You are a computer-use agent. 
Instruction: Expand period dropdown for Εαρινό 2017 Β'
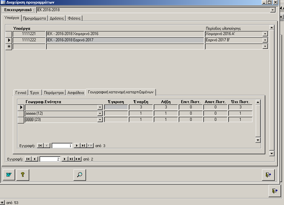click(x=265, y=40)
